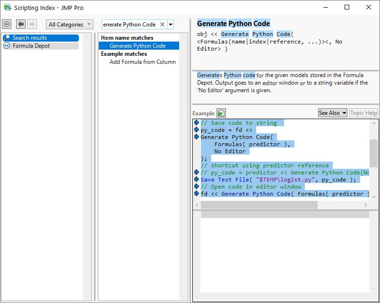
Task: Click the left arrow of example horizontal scrollbar
Action: (197, 205)
